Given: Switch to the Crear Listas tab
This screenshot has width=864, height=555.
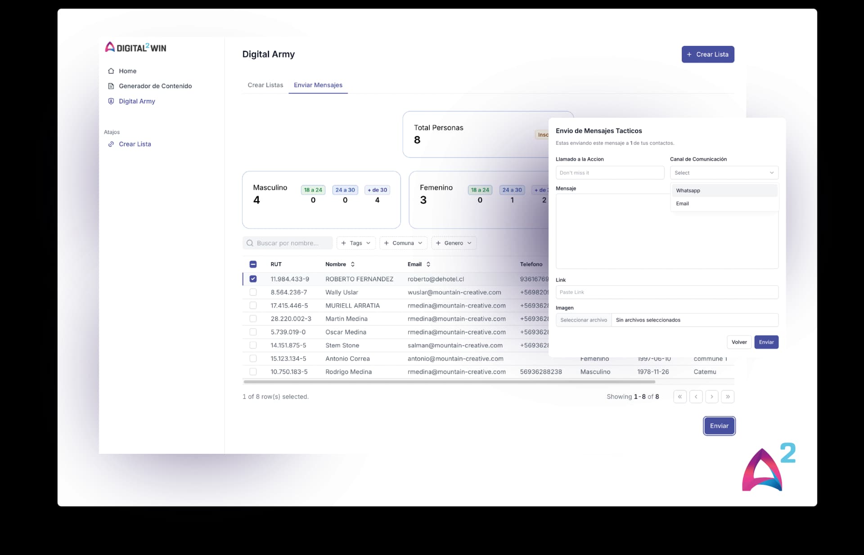Looking at the screenshot, I should click(x=265, y=85).
